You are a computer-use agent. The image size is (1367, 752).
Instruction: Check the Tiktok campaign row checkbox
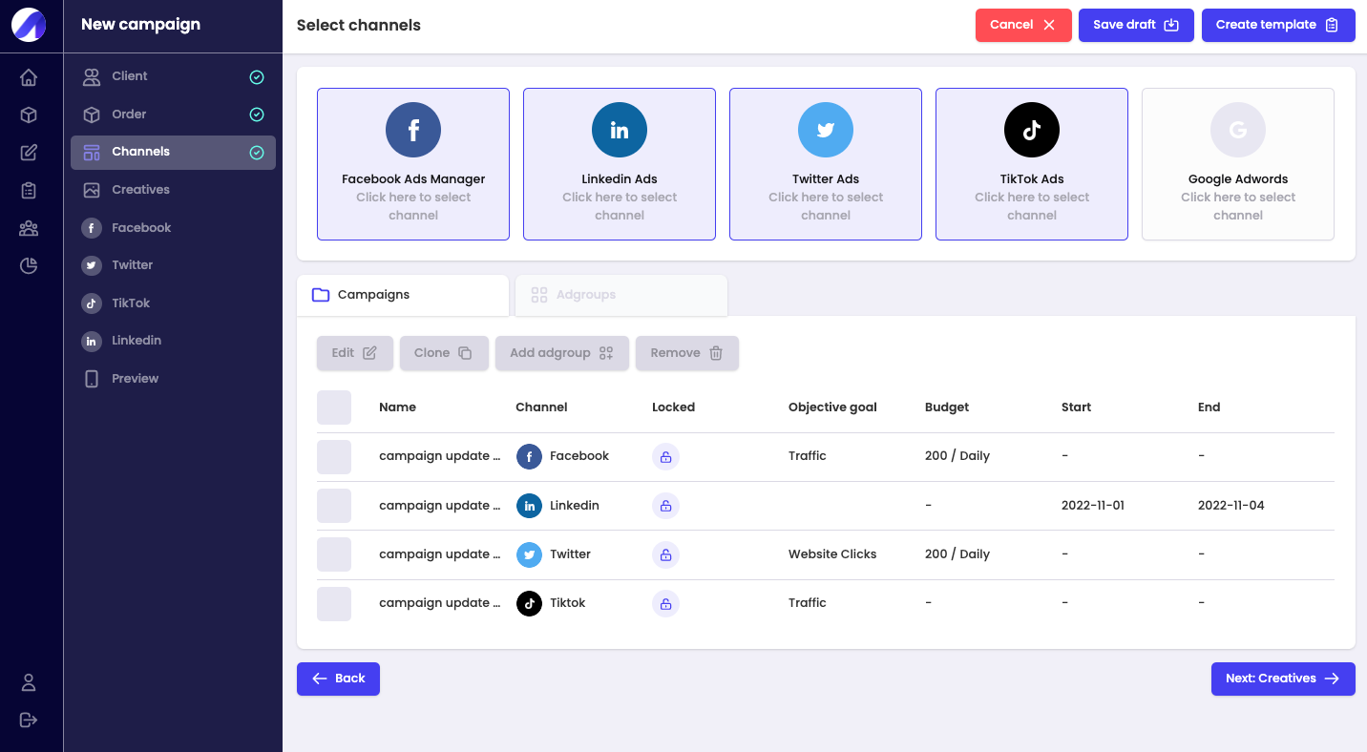click(334, 603)
